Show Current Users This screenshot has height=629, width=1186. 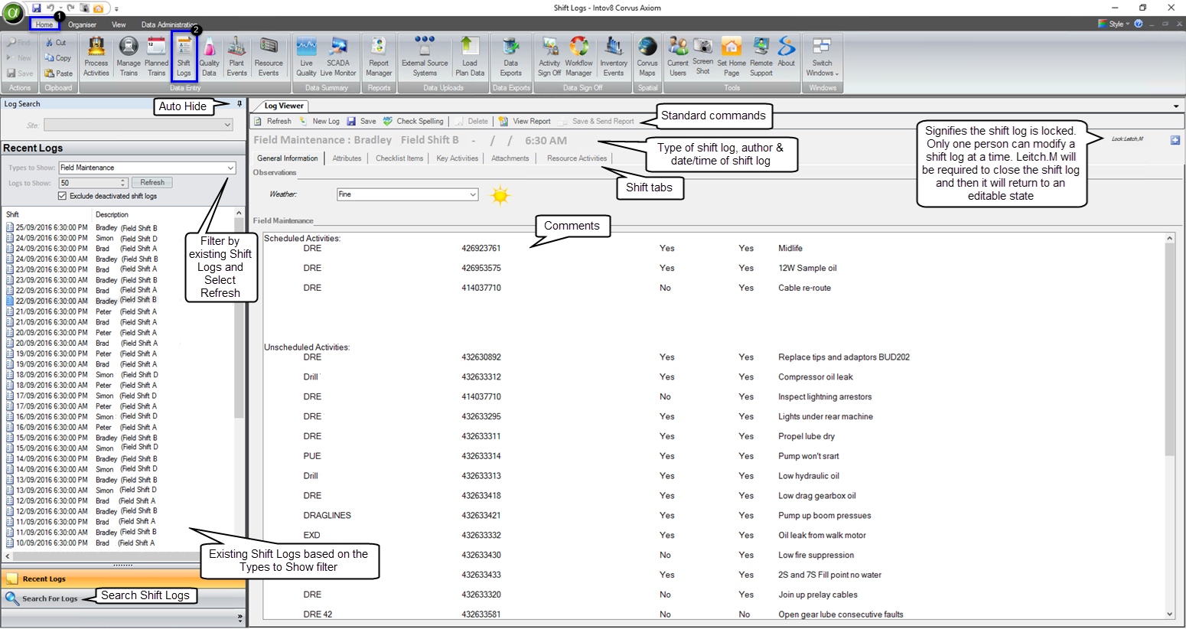point(678,57)
